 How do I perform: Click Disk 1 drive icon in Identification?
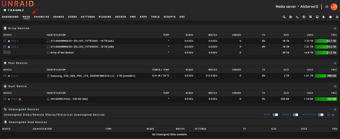[x=48, y=41]
